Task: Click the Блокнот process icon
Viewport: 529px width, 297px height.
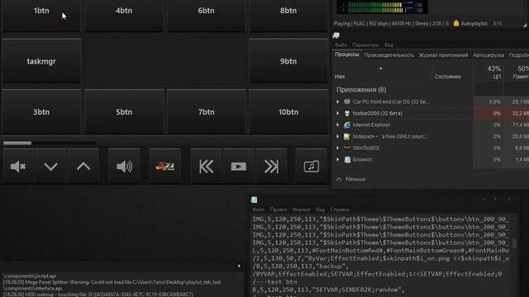Action: coord(347,159)
